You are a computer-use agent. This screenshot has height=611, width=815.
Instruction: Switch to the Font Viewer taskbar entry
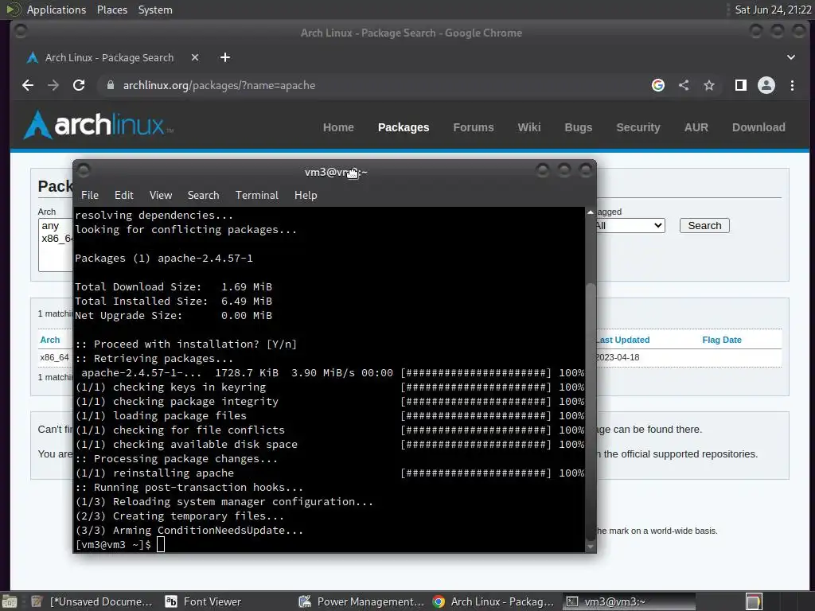pyautogui.click(x=203, y=601)
